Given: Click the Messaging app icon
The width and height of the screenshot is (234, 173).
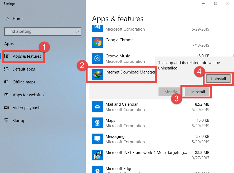Looking at the screenshot, I should pyautogui.click(x=97, y=139).
